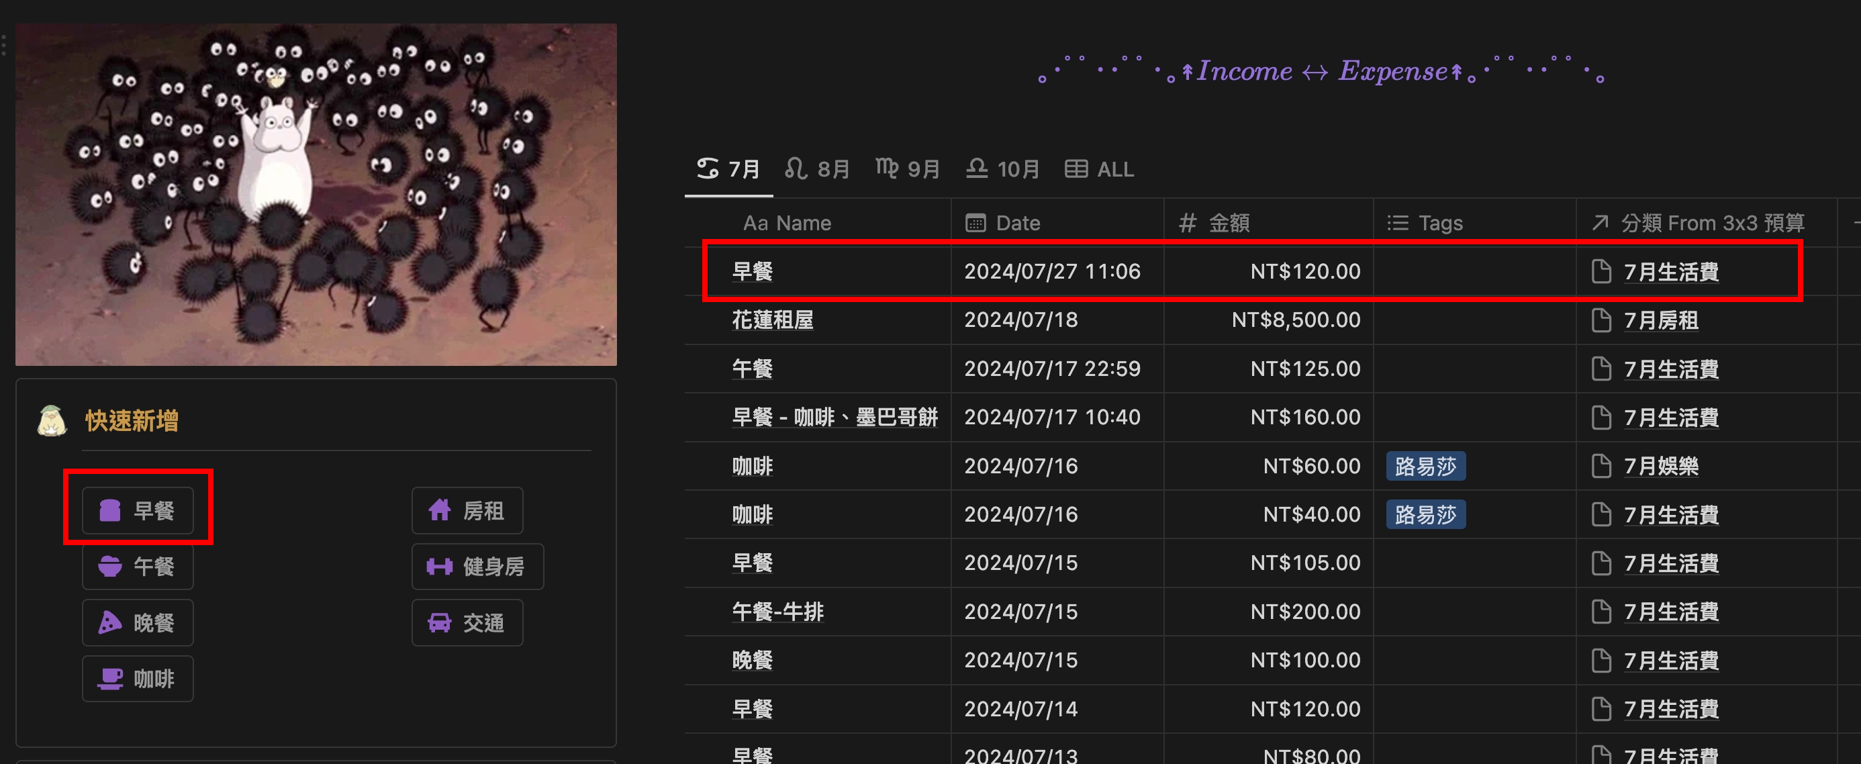1861x764 pixels.
Task: Click the 快速新增 heading emoji icon
Action: 52,420
